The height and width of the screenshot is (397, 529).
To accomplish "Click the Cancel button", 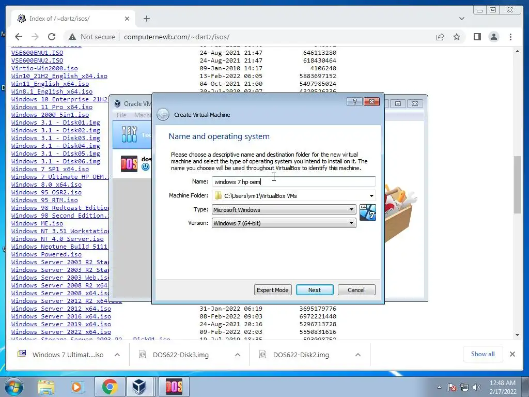I will tap(356, 289).
